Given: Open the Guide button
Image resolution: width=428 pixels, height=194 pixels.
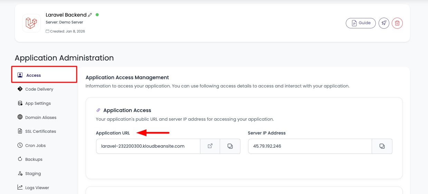Looking at the screenshot, I should tap(361, 23).
